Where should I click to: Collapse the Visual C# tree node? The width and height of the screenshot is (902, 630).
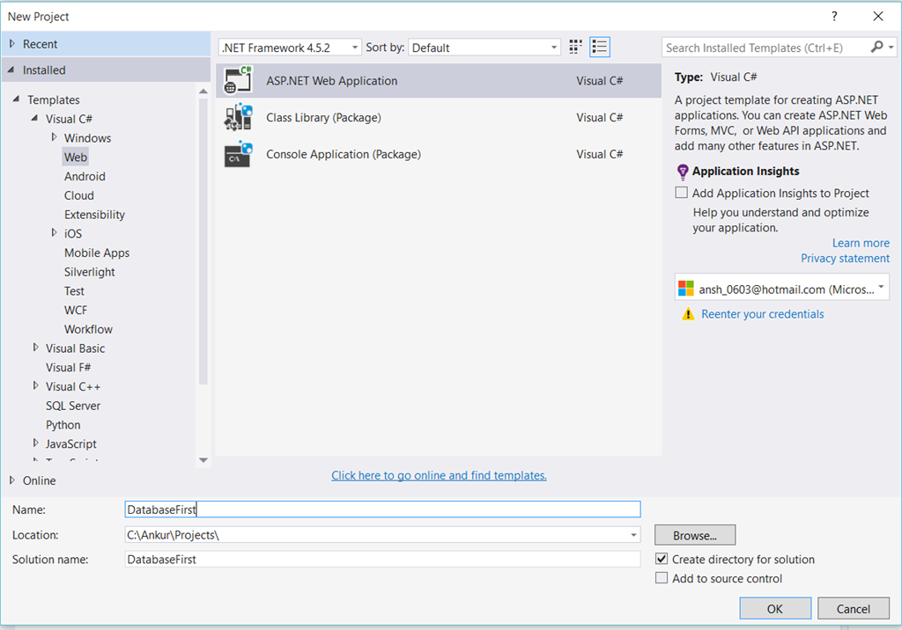(34, 119)
